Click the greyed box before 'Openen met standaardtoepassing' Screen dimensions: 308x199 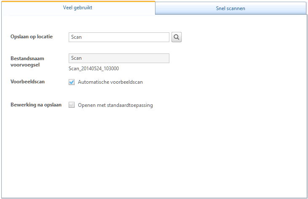point(72,105)
